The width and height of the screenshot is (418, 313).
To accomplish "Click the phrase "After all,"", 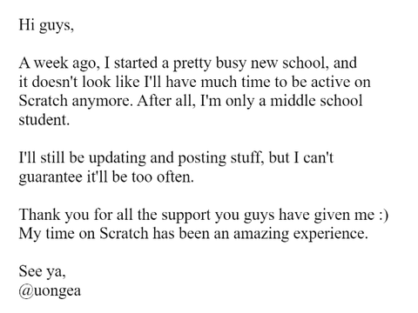I will (166, 101).
